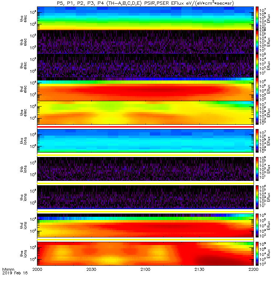Click the 2200 time axis label
272x290 pixels.
pyautogui.click(x=253, y=269)
